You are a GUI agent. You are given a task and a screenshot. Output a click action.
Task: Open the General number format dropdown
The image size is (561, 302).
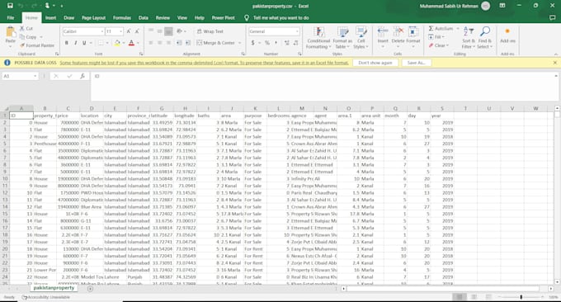(297, 31)
